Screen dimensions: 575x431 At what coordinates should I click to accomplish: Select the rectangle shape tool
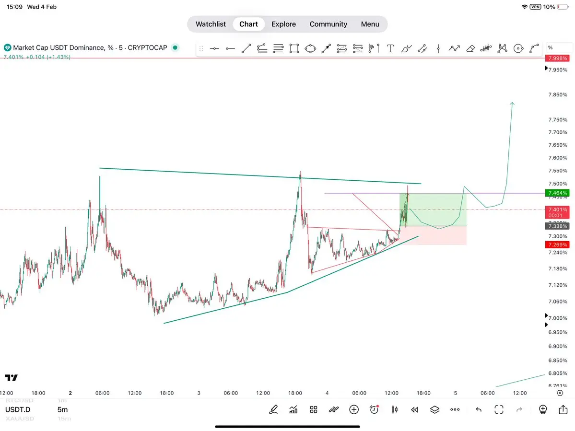[294, 48]
